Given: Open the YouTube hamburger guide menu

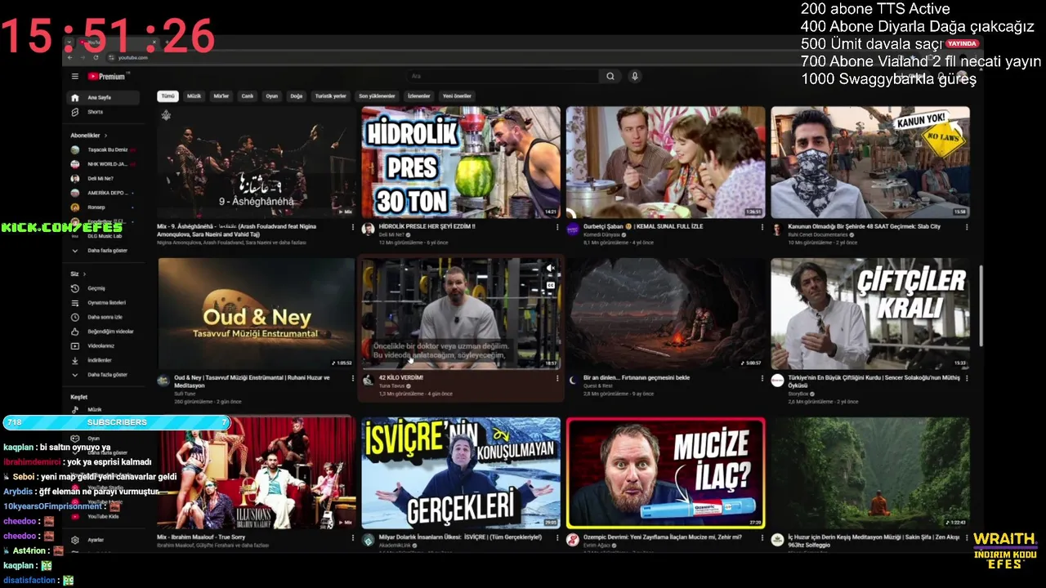Looking at the screenshot, I should click(74, 77).
